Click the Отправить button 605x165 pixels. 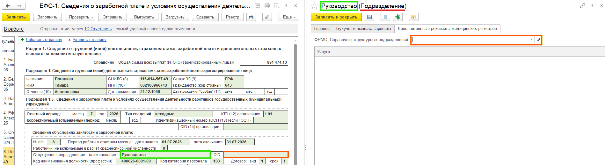coord(113,17)
